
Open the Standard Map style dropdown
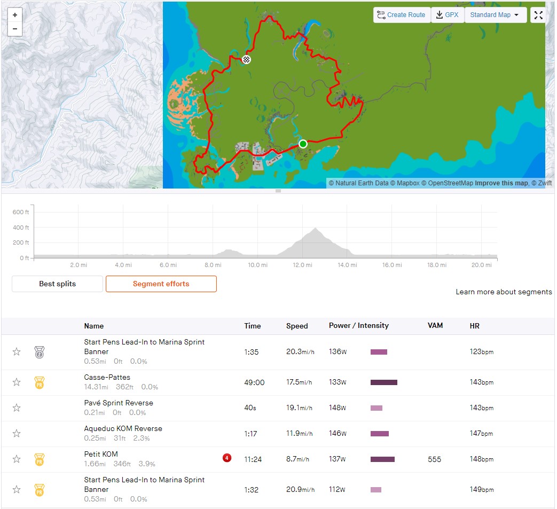(x=495, y=15)
